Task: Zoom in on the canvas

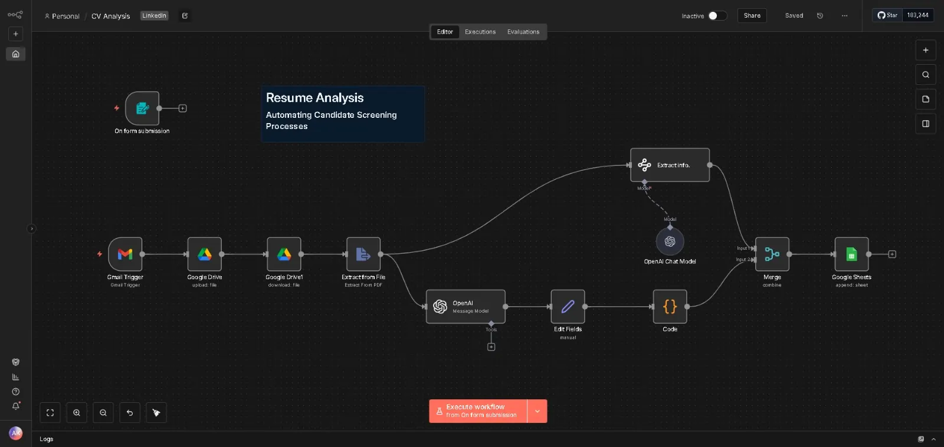Action: coord(77,413)
